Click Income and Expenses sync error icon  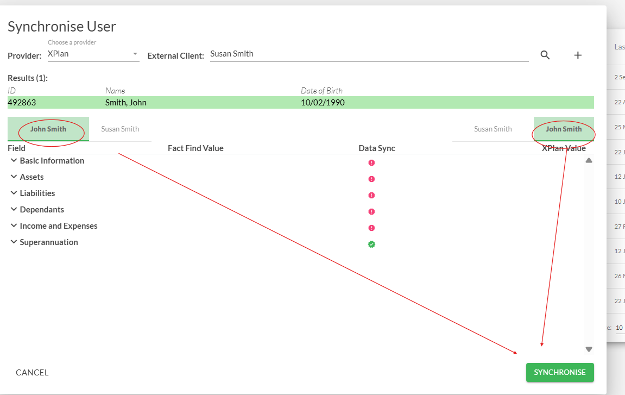[x=371, y=228]
